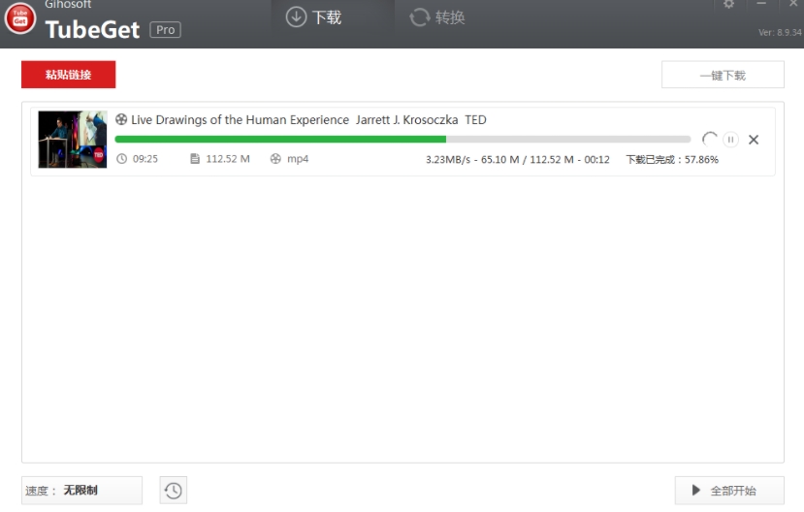Remove the download with the X icon
This screenshot has height=512, width=804.
(754, 140)
